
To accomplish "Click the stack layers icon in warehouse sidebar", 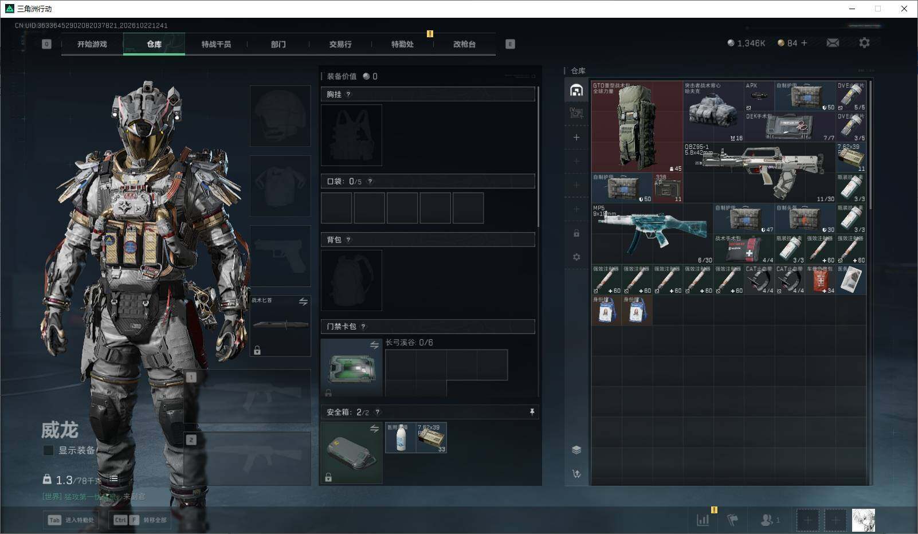I will 576,450.
